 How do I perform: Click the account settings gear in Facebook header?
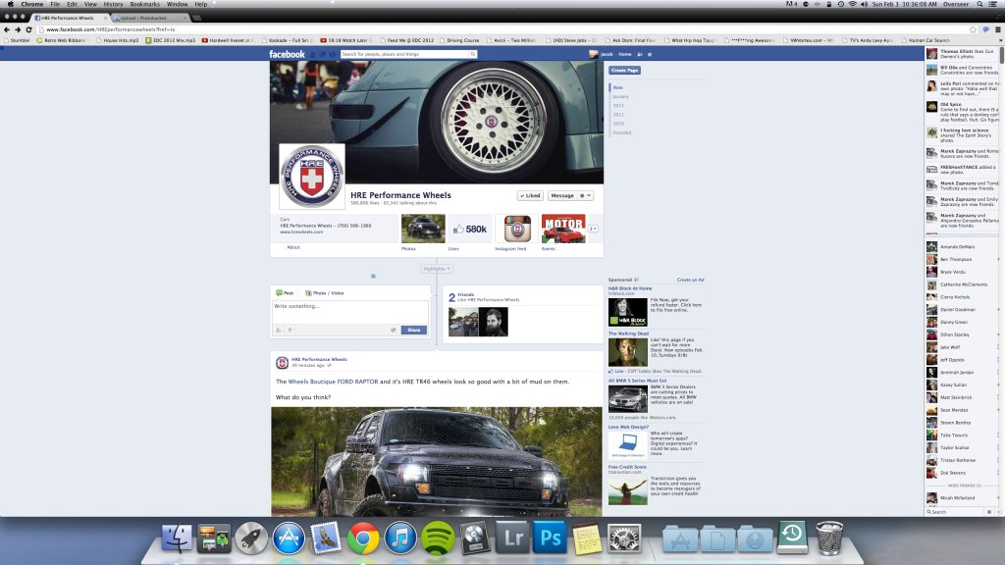[x=650, y=55]
